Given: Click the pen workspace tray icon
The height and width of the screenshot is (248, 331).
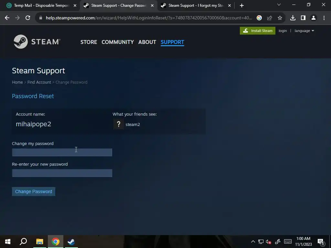Looking at the screenshot, I should 278,242.
